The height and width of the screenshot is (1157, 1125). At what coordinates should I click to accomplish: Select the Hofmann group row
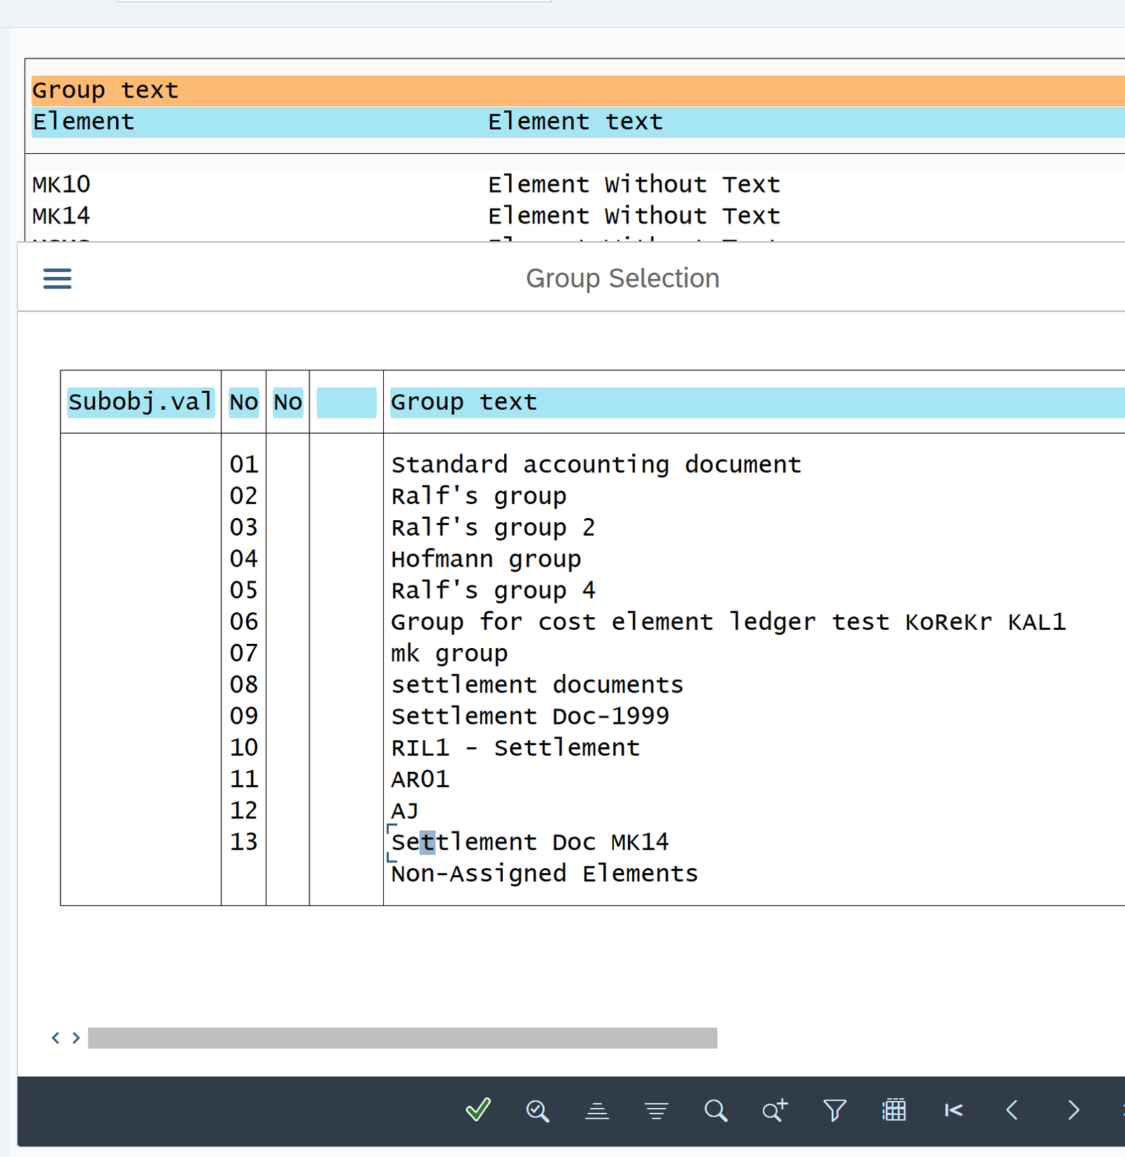coord(486,559)
